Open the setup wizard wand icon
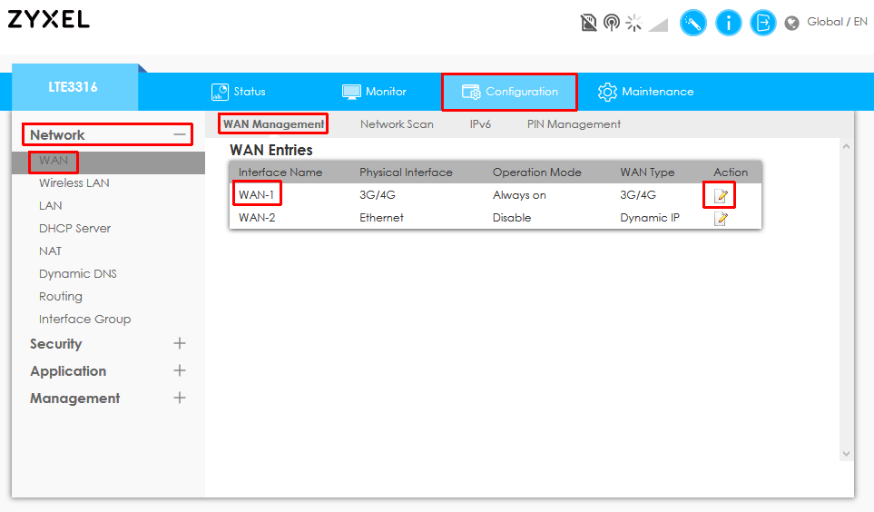This screenshot has height=512, width=874. [693, 23]
